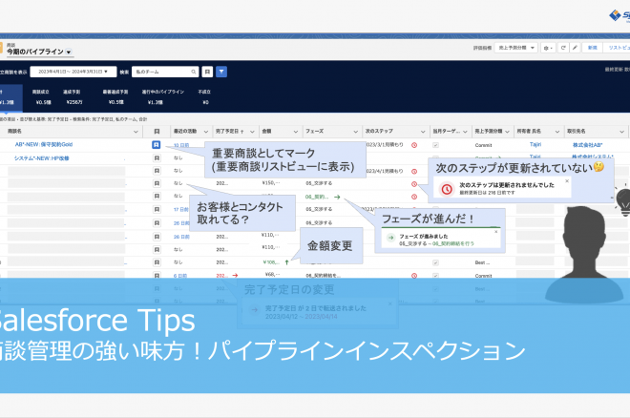Click the bookmark icon in the column header row

click(x=157, y=132)
